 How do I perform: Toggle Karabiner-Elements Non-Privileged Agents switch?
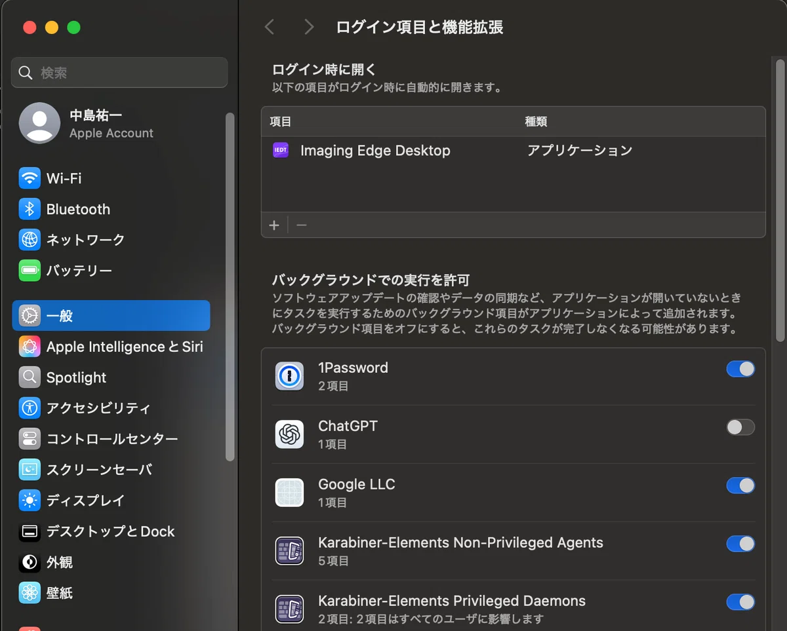(740, 544)
